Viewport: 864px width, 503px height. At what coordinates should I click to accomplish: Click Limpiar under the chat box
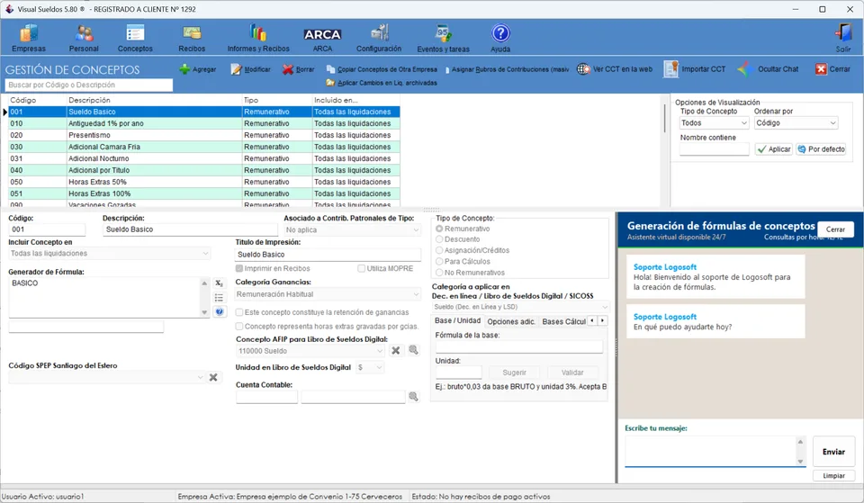pyautogui.click(x=833, y=475)
